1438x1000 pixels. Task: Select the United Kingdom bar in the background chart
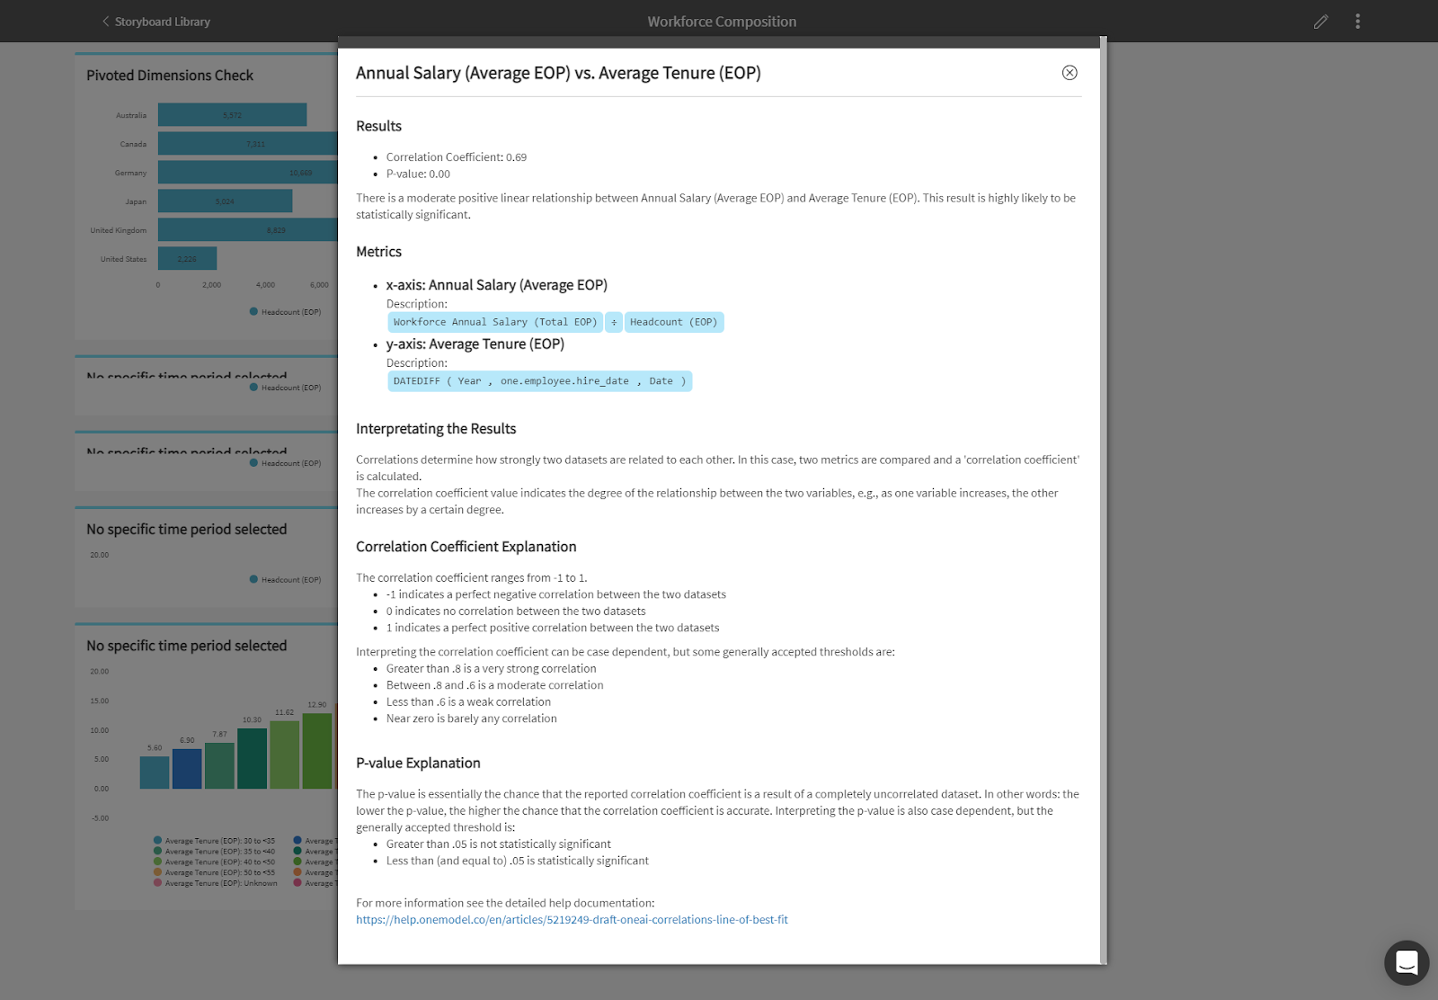(248, 230)
